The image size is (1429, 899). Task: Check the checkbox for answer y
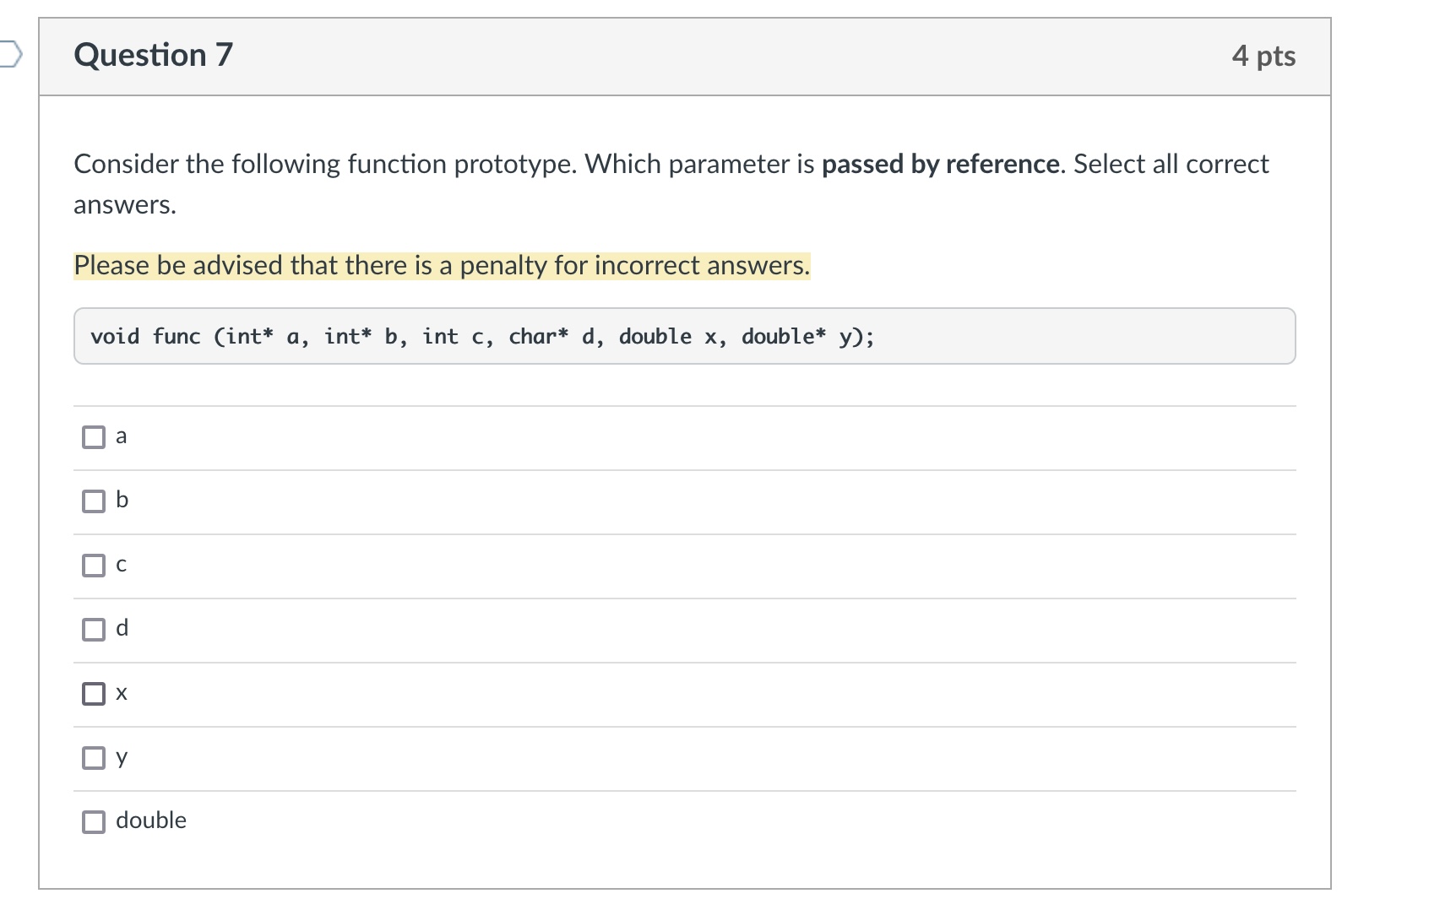(94, 758)
